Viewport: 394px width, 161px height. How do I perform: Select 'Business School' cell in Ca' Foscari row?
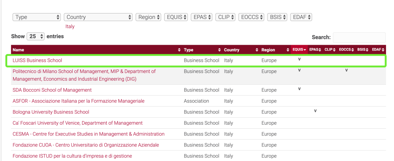201,123
